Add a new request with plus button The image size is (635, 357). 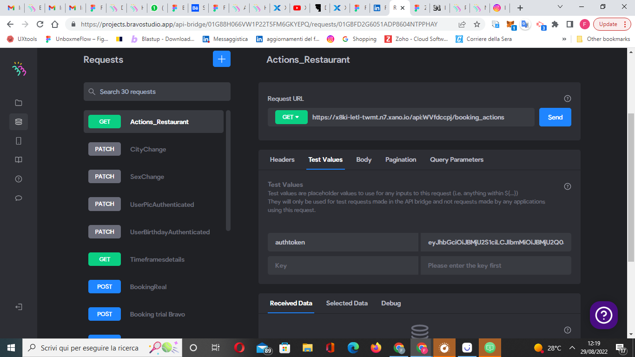[x=222, y=59]
